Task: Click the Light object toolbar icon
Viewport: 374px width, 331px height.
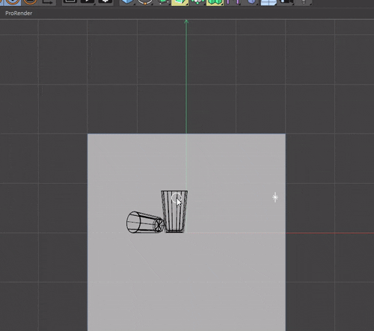Action: click(304, 2)
